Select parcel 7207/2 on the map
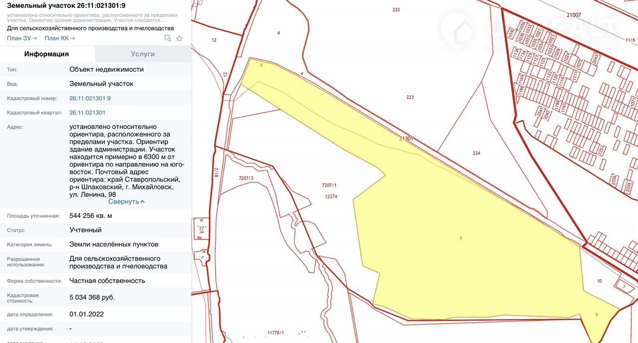The image size is (638, 343). [x=246, y=178]
